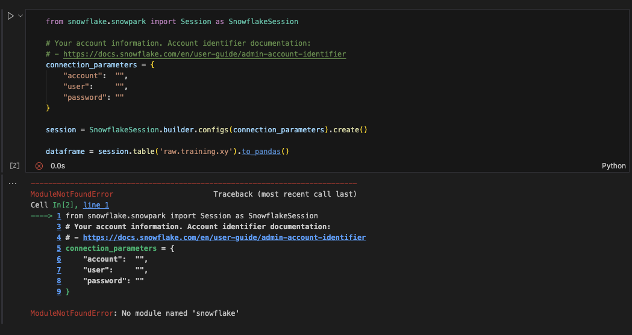Click traceback line number 4
Image resolution: width=632 pixels, height=335 pixels.
59,238
